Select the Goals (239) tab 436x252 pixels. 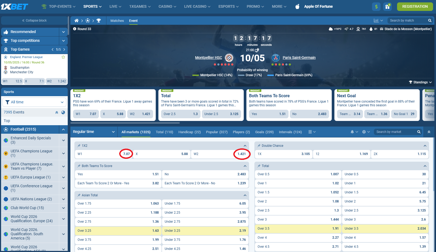tap(264, 132)
